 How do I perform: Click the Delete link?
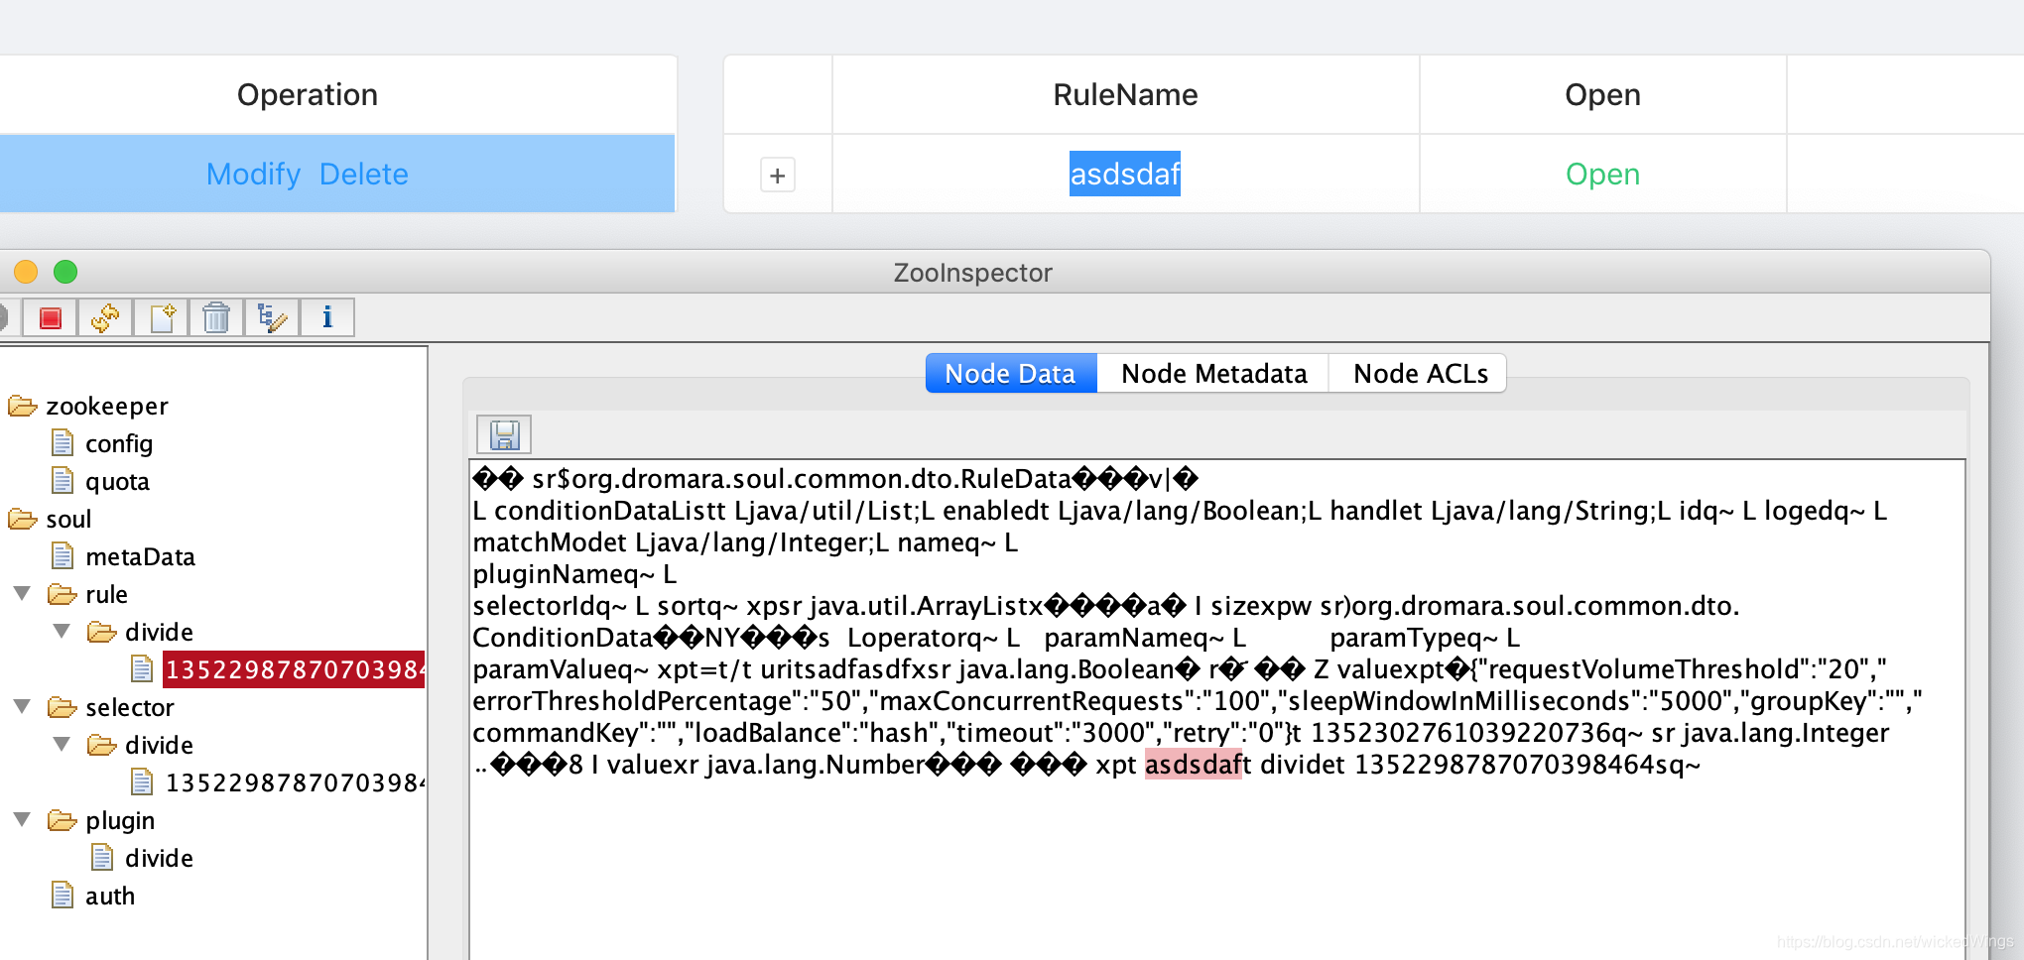tap(363, 175)
